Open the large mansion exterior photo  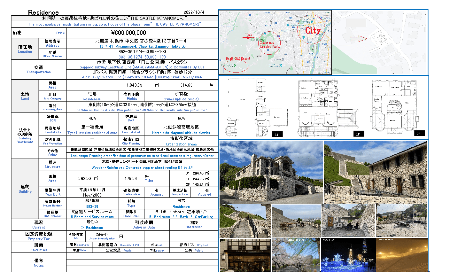[271, 172]
